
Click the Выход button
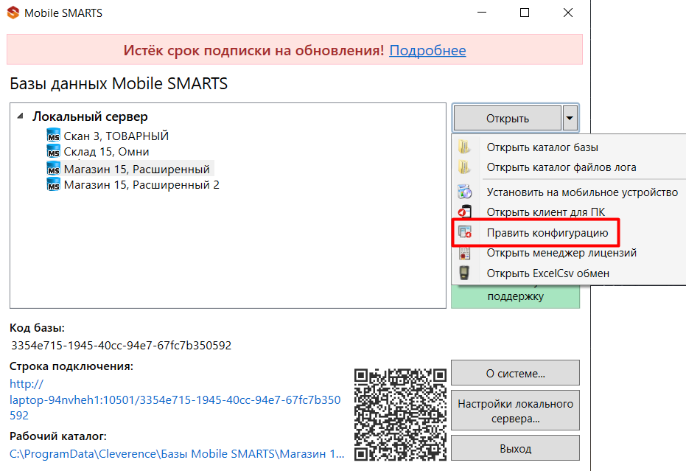coord(515,448)
